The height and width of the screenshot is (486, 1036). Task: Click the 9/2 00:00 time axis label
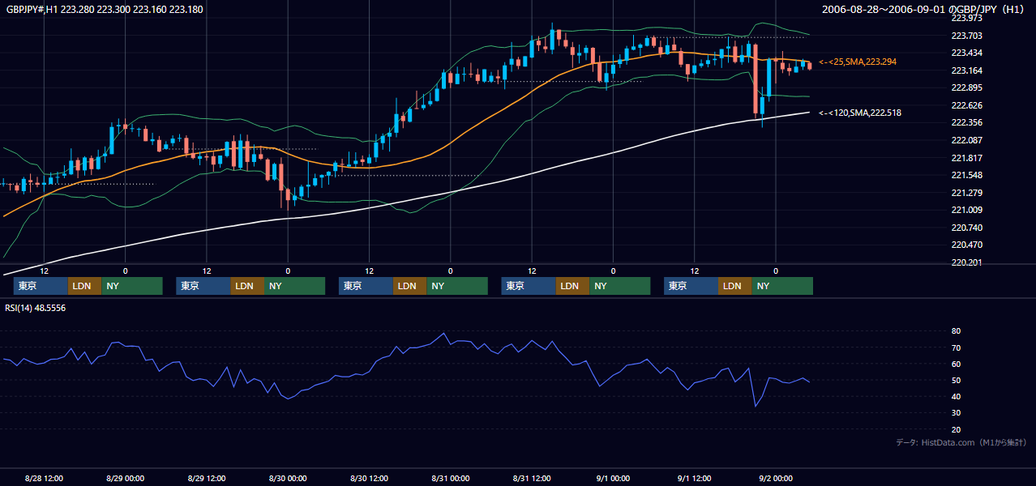click(775, 478)
